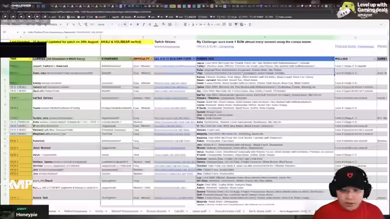Open DIFFICULTY column filter dropdown
Image resolution: width=390 pixels, height=219 pixels.
(x=152, y=59)
